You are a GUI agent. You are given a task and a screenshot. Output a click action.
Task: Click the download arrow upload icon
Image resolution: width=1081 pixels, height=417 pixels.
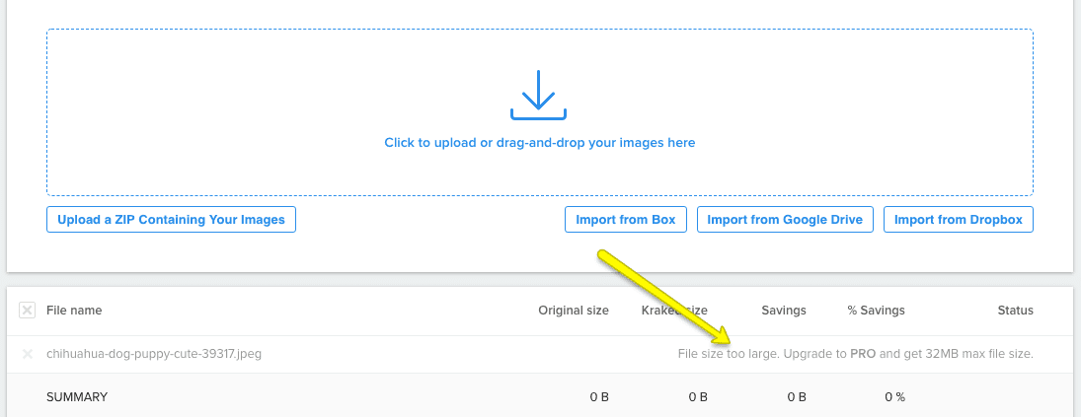point(538,95)
